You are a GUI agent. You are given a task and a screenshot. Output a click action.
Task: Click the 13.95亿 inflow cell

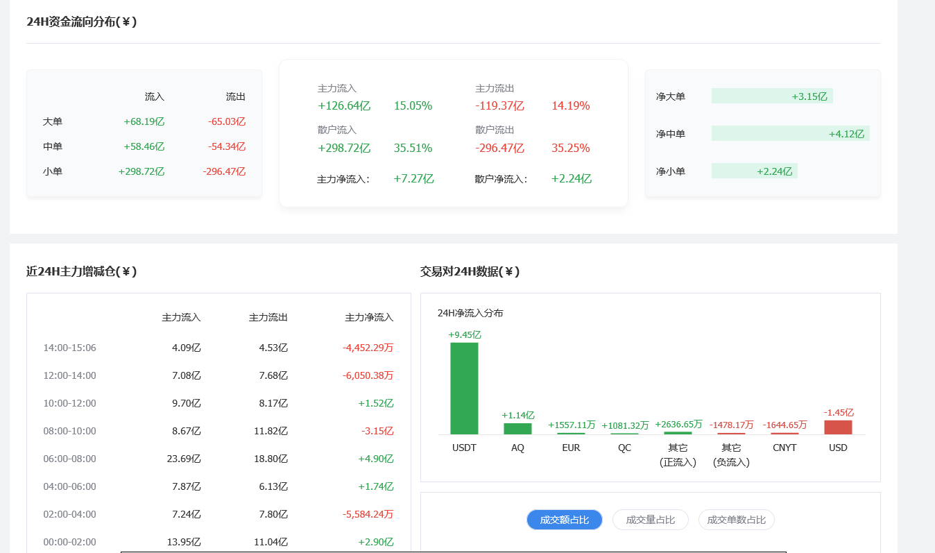[x=184, y=542]
